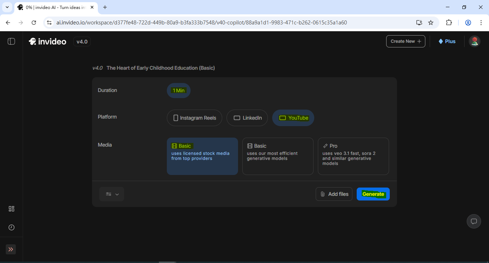Click the user profile avatar
The height and width of the screenshot is (263, 489).
[474, 41]
